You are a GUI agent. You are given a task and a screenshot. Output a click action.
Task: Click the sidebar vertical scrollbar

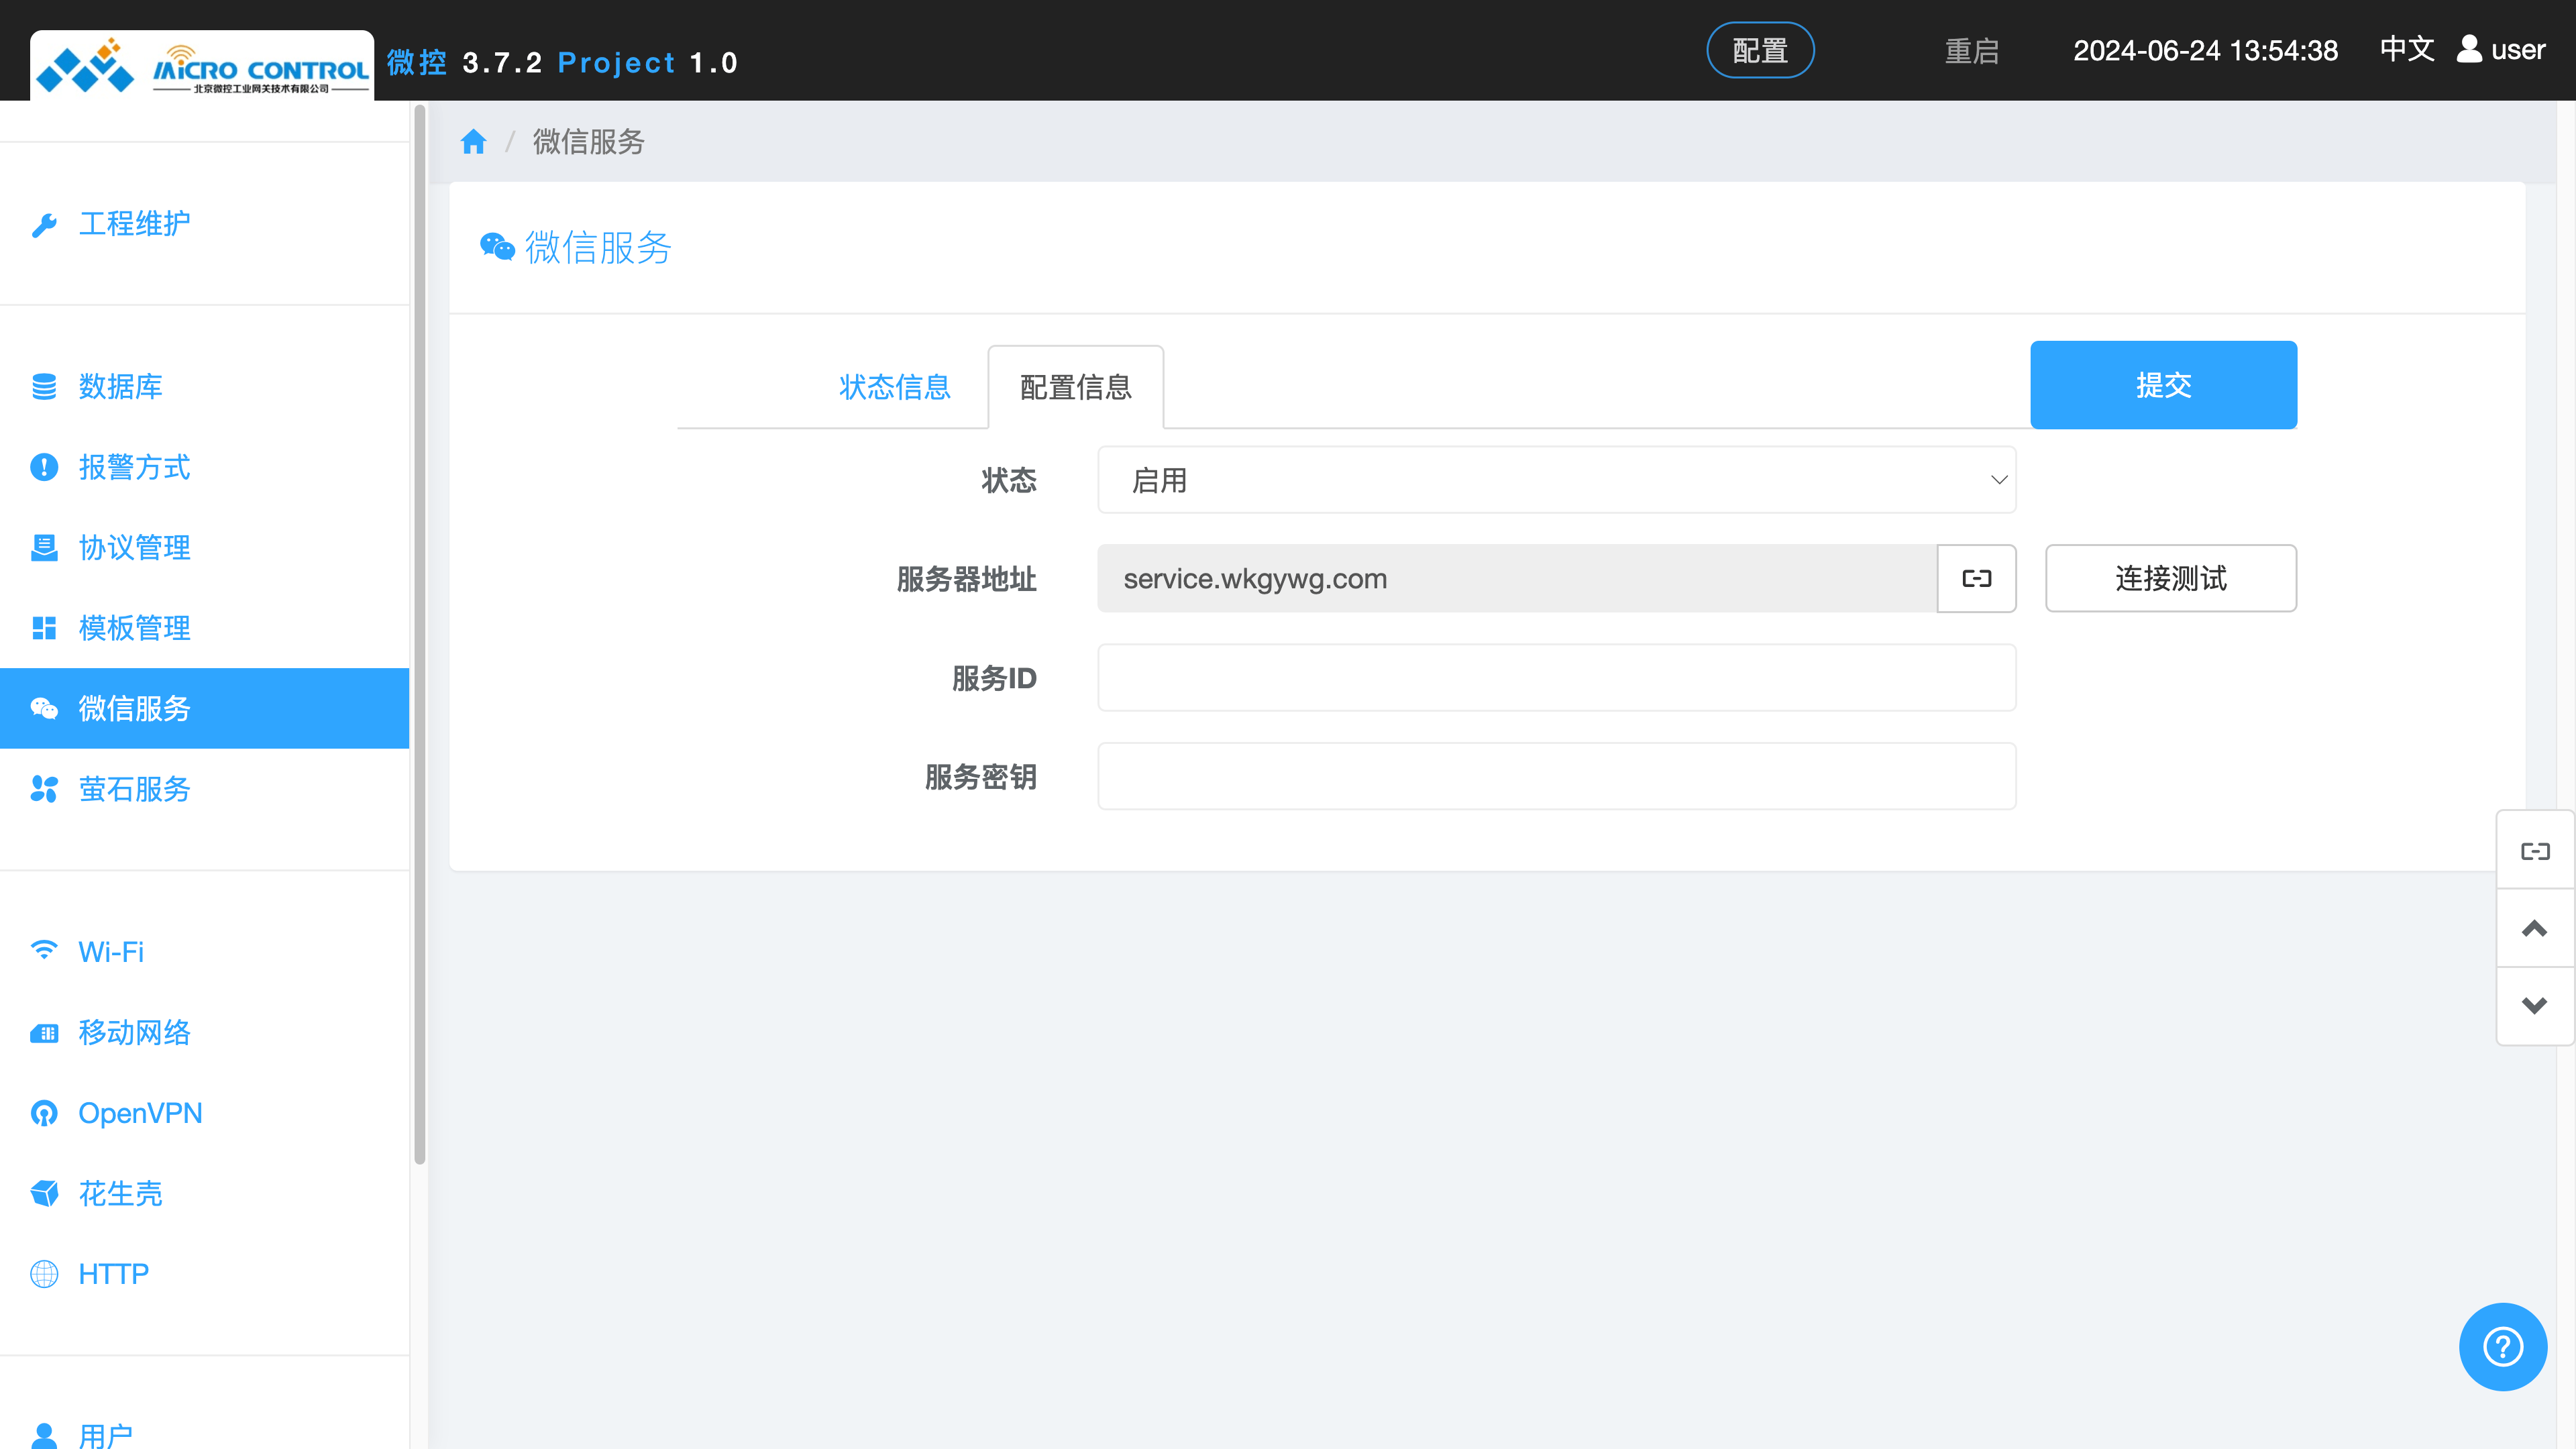[420, 635]
